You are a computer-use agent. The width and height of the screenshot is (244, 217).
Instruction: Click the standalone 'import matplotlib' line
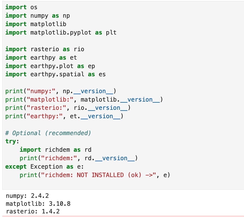(36, 24)
